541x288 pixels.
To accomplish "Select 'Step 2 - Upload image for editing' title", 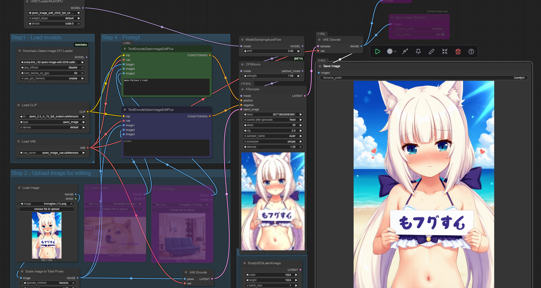I will 51,173.
